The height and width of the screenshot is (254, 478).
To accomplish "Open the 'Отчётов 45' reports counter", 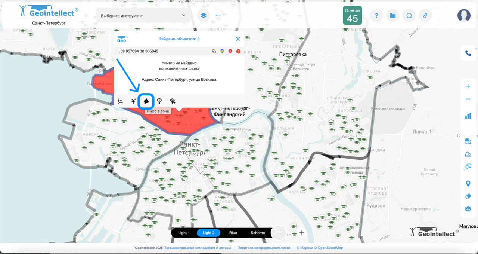I will (352, 15).
